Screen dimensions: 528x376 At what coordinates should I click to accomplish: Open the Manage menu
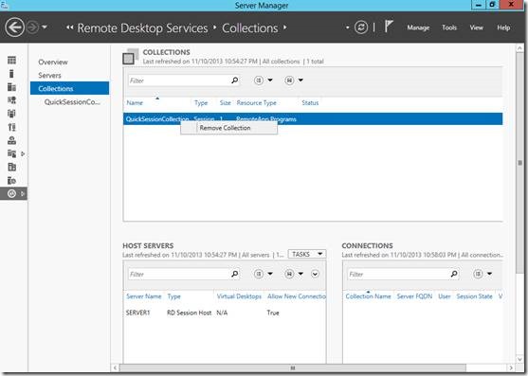(418, 27)
